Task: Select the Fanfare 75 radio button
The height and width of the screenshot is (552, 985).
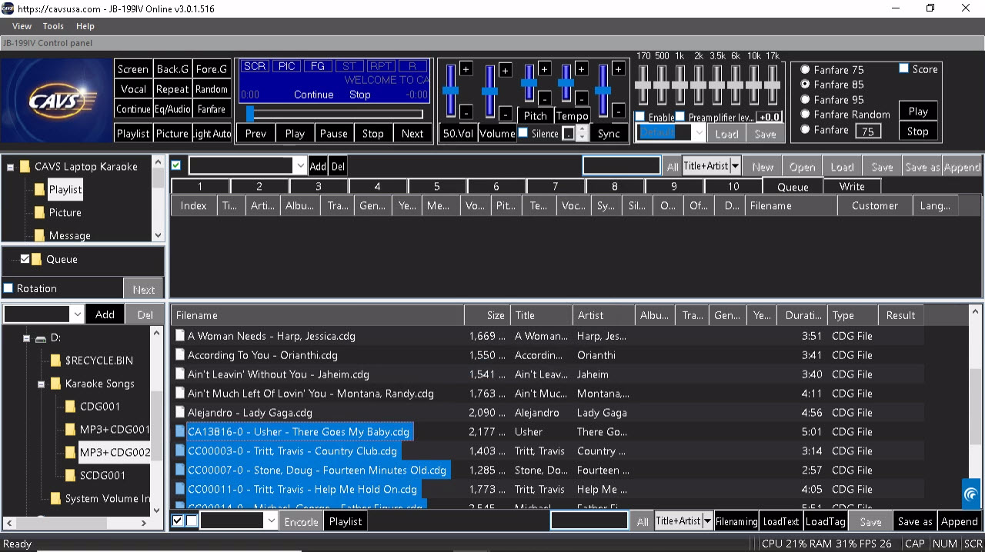Action: coord(805,70)
